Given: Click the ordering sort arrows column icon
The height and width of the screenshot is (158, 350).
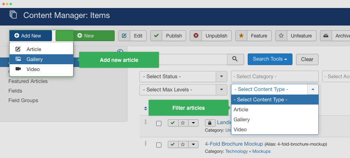Looking at the screenshot, I should (x=145, y=108).
